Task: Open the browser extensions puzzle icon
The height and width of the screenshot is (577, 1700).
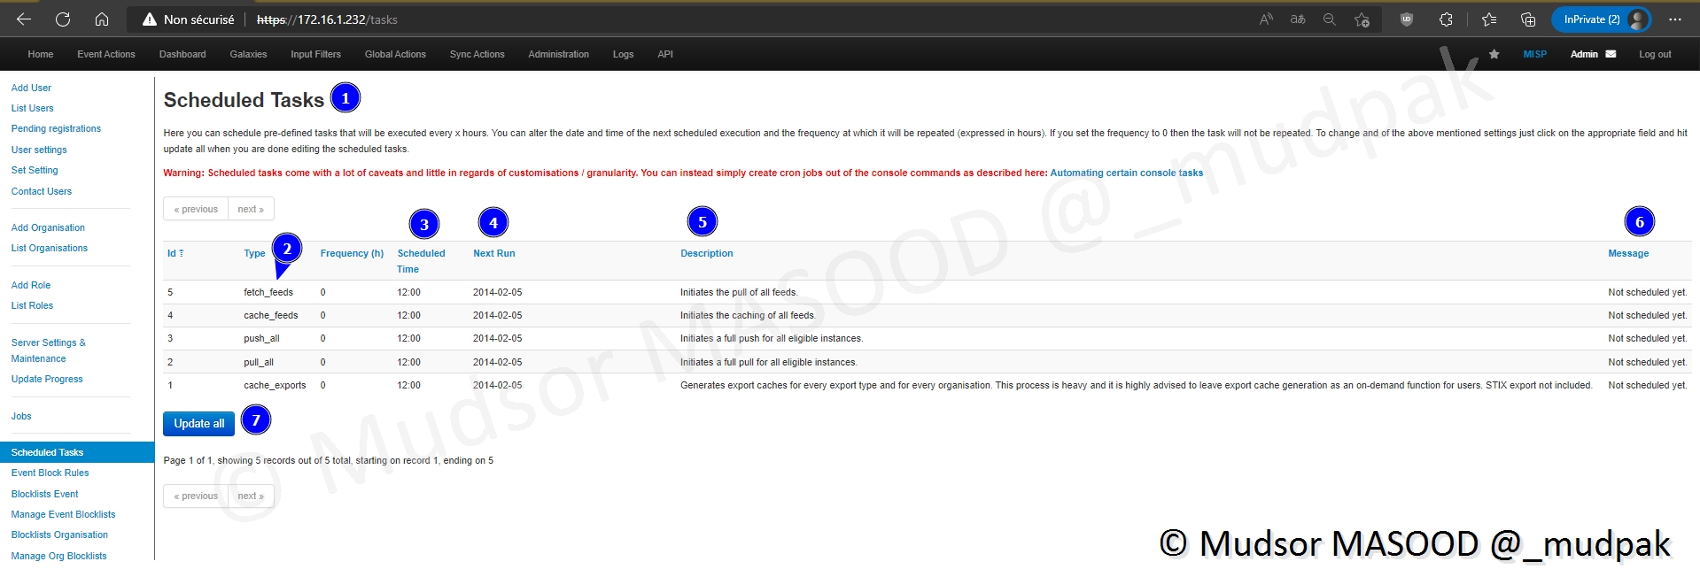Action: click(1446, 19)
